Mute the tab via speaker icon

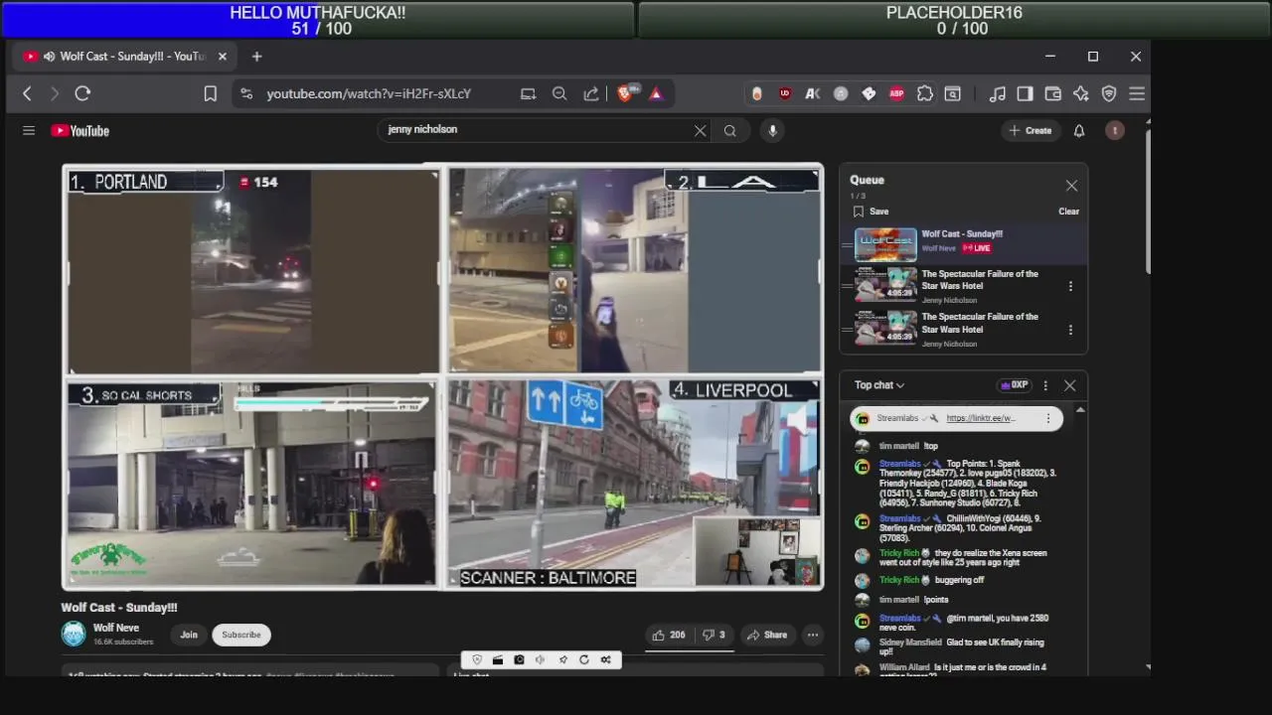(49, 57)
